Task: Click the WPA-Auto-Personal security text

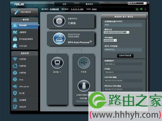Action: (79, 42)
